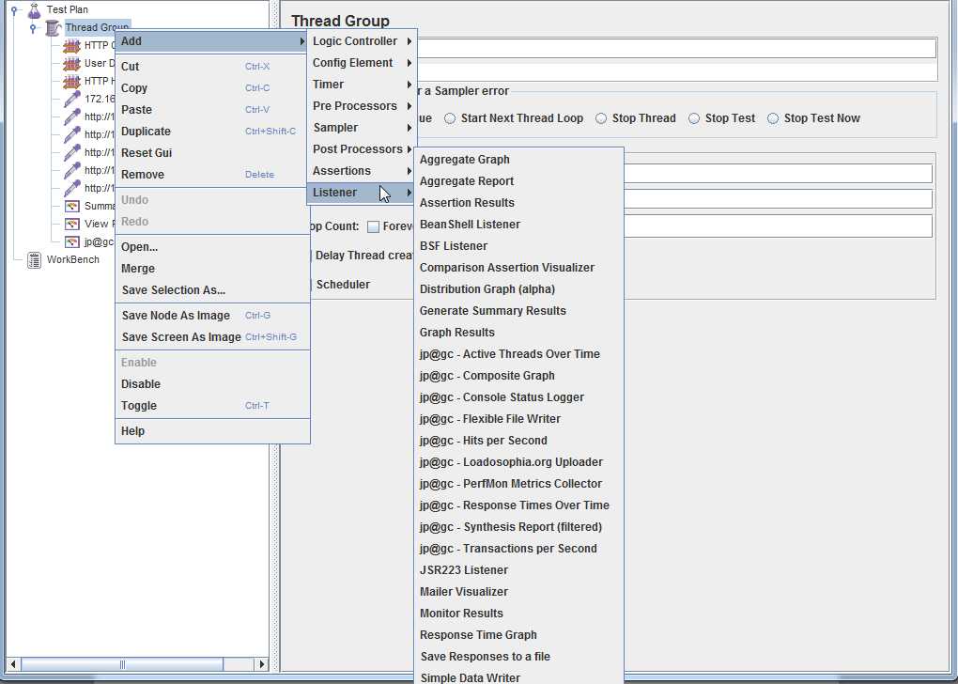This screenshot has width=958, height=684.
Task: Add an Aggregate Report listener
Action: coord(518,181)
